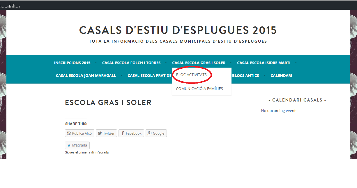Screen dimensions: 357x188
Task: Select Comunicació a Famílies submenu entry
Action: [x=199, y=89]
